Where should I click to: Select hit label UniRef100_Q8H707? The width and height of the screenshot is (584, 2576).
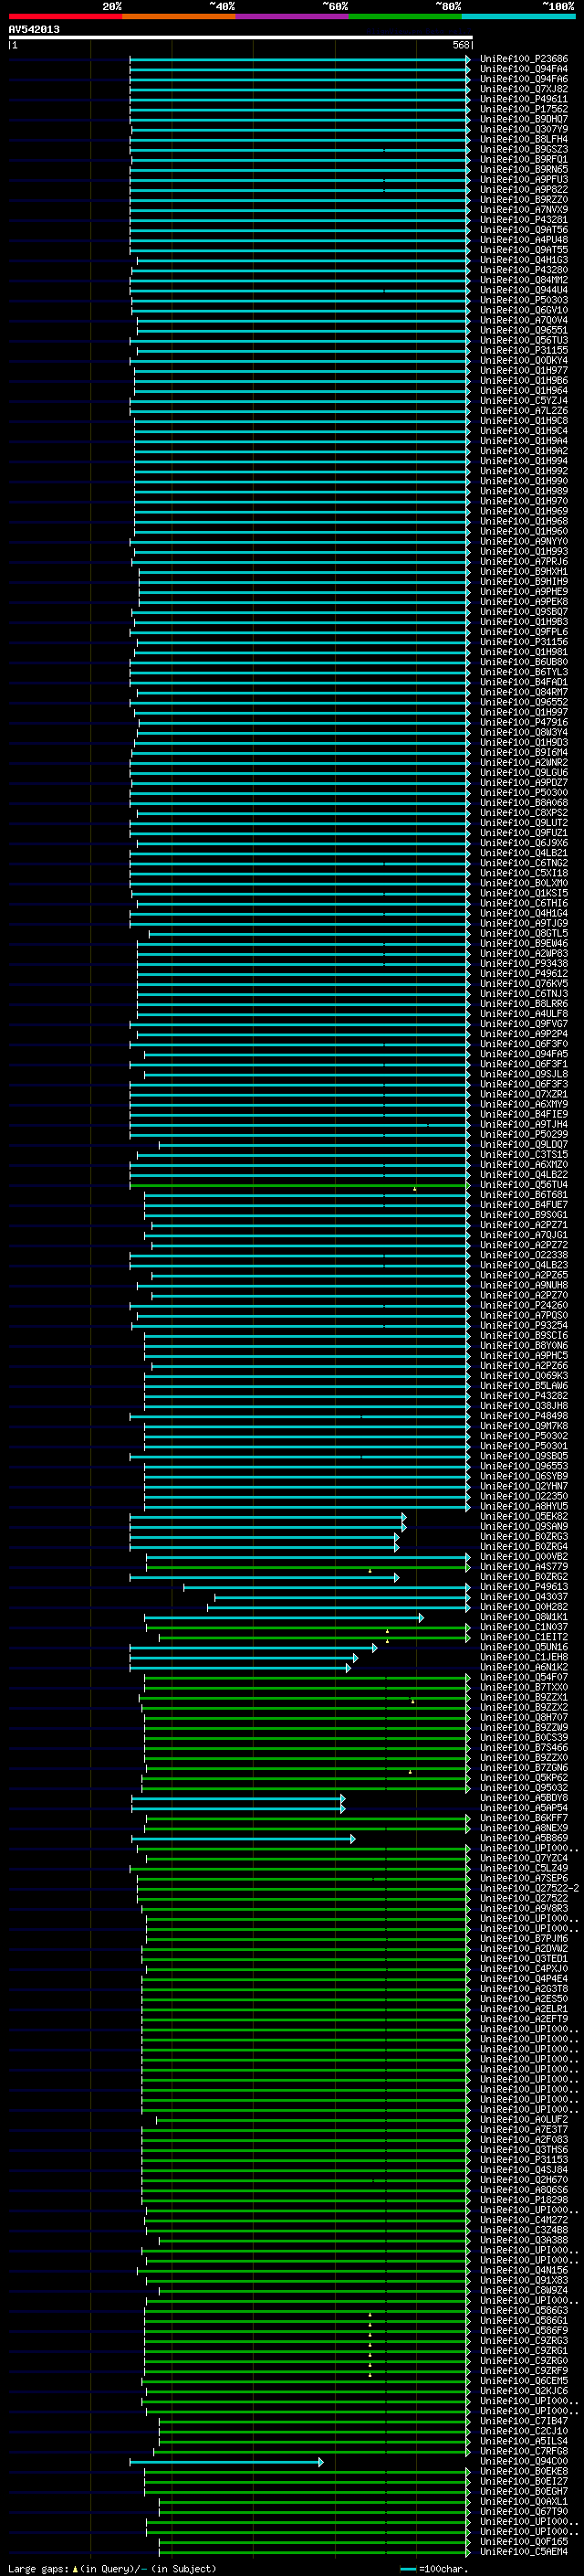[x=524, y=1717]
